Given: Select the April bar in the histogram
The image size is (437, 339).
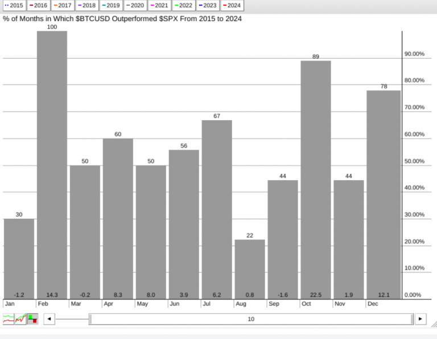Looking at the screenshot, I should click(x=118, y=218).
